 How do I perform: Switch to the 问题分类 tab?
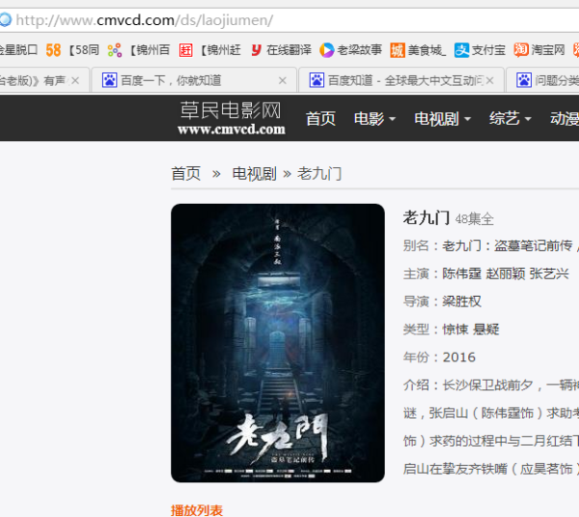pos(542,80)
